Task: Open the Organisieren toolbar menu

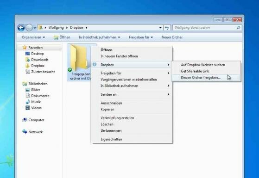Action: click(33, 37)
